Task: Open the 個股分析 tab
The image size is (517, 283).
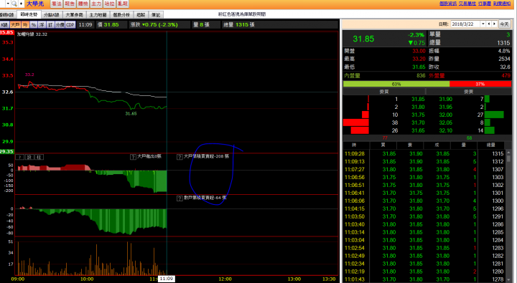Action: [x=121, y=15]
